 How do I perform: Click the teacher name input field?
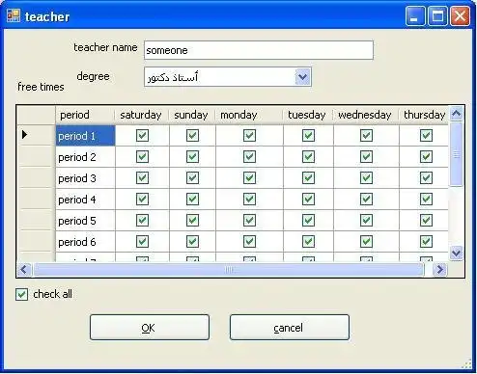[259, 50]
